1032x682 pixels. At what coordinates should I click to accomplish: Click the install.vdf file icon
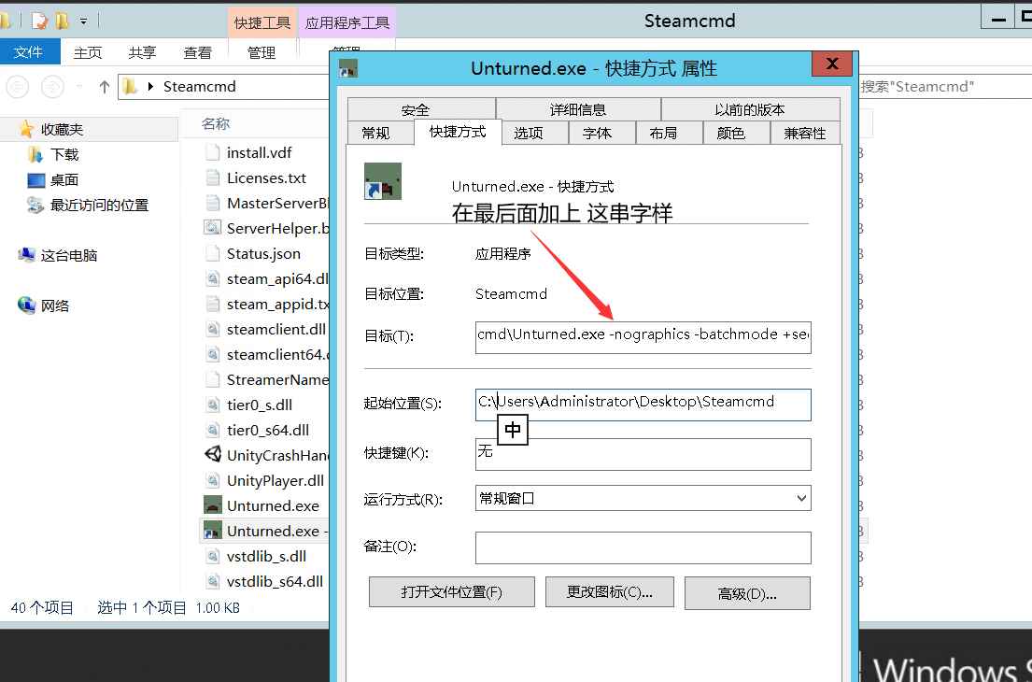coord(212,152)
